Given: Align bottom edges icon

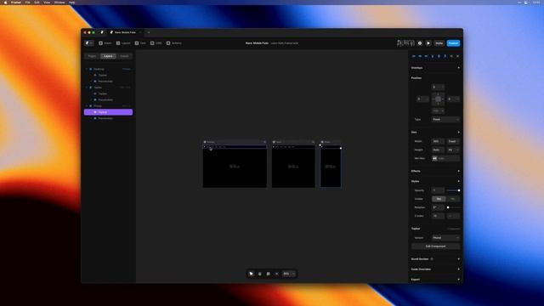Looking at the screenshot, I should 445,56.
